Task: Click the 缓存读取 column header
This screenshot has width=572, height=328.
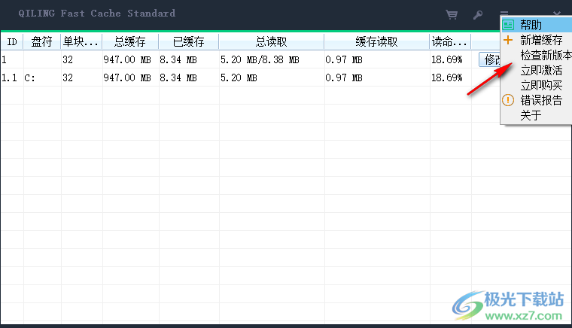Action: (376, 41)
